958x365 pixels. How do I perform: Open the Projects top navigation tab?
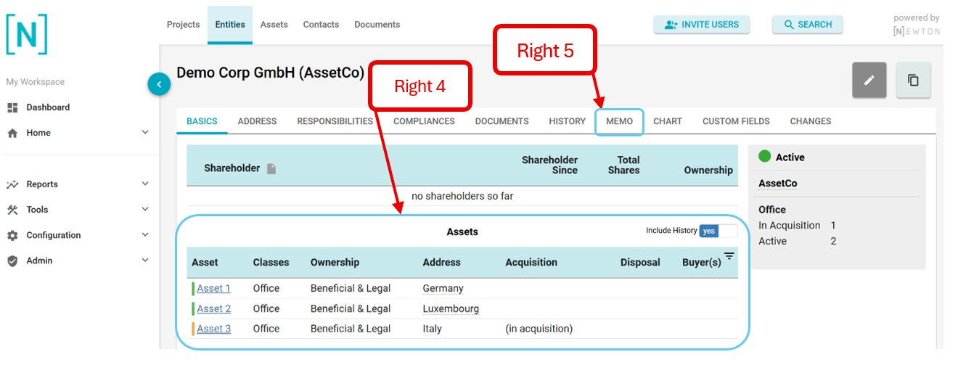click(183, 25)
